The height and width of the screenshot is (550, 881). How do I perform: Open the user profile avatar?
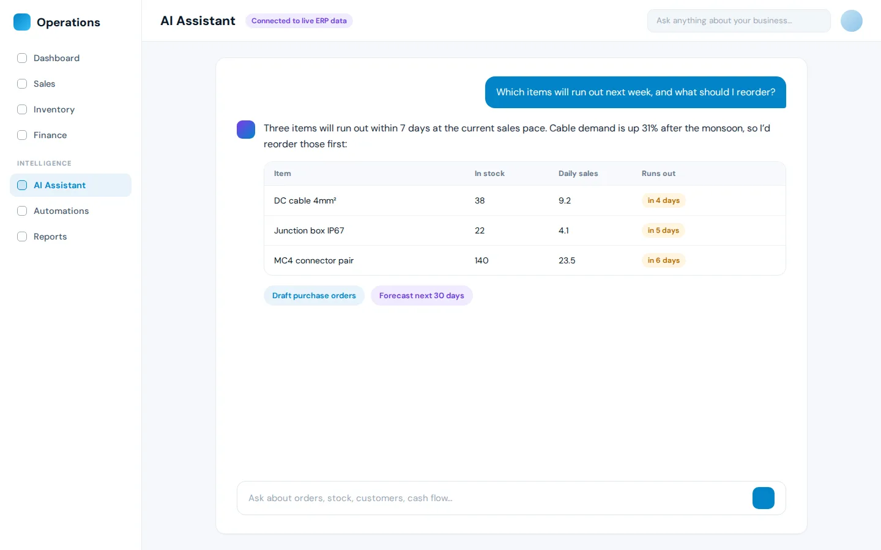(x=852, y=21)
